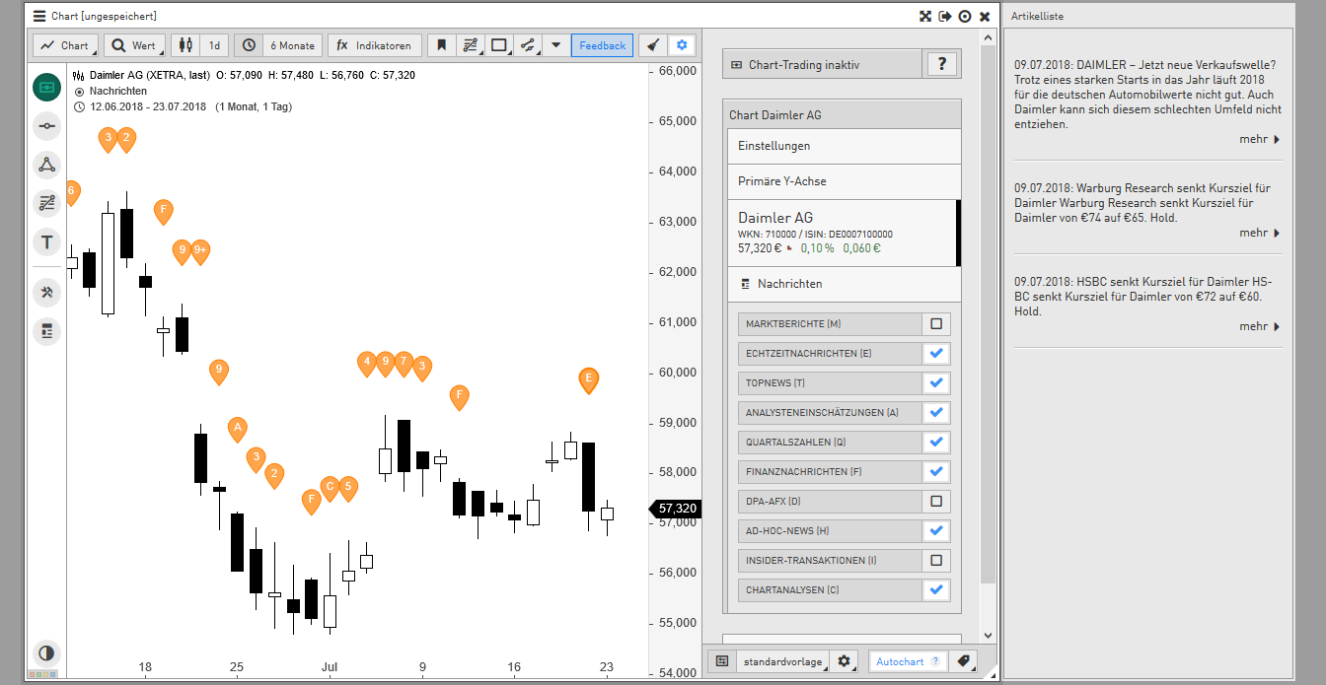Open the 6 Monate time range selector
Screen dimensions: 1326x685
(x=292, y=45)
